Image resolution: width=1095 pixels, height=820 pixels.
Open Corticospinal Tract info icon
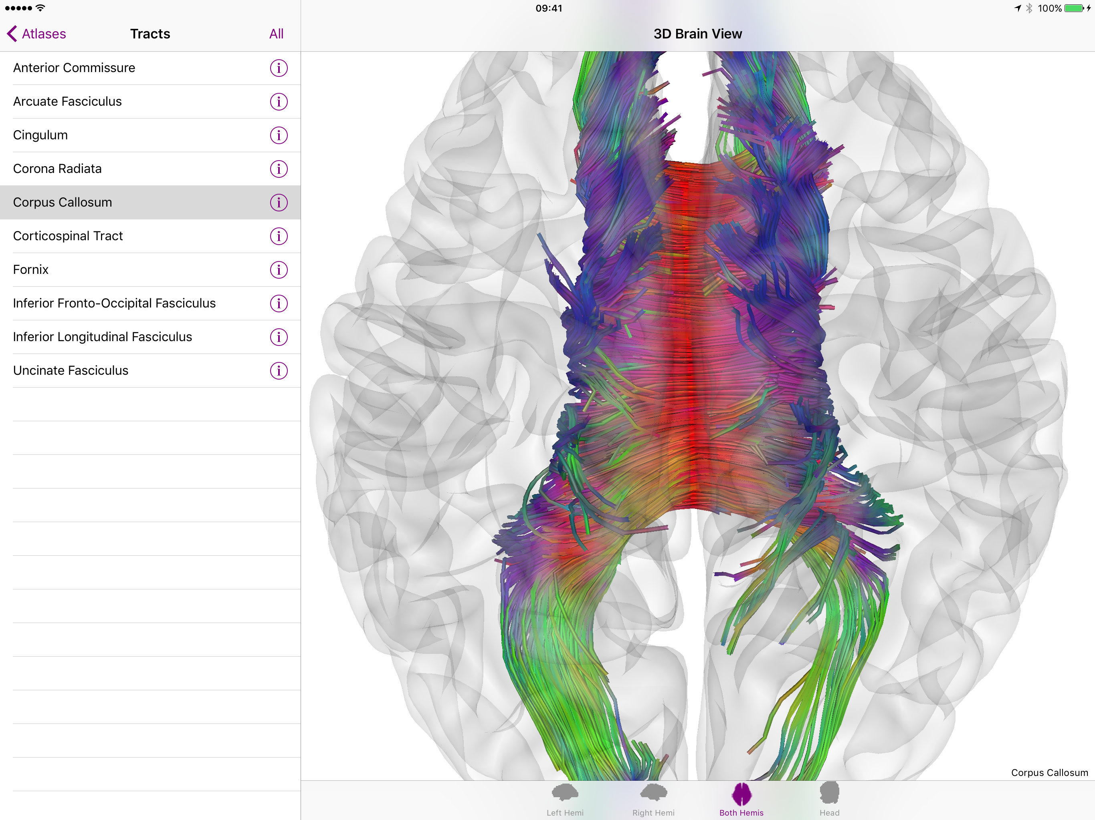[279, 236]
